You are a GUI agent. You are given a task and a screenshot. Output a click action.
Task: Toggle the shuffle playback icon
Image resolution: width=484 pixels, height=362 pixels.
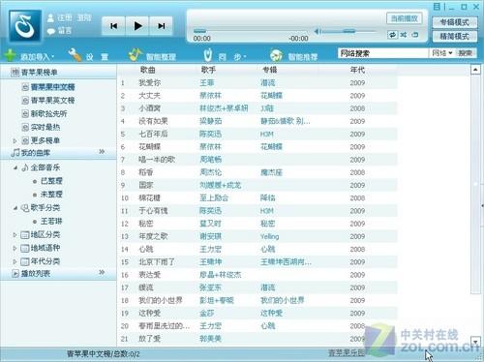(404, 35)
